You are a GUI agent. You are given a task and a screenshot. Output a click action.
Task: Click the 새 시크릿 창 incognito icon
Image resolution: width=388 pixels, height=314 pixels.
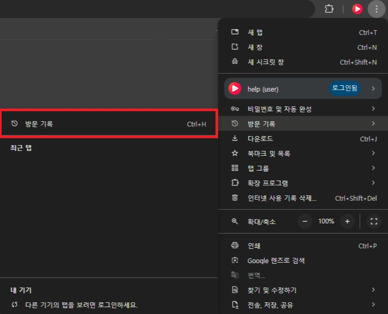[235, 62]
